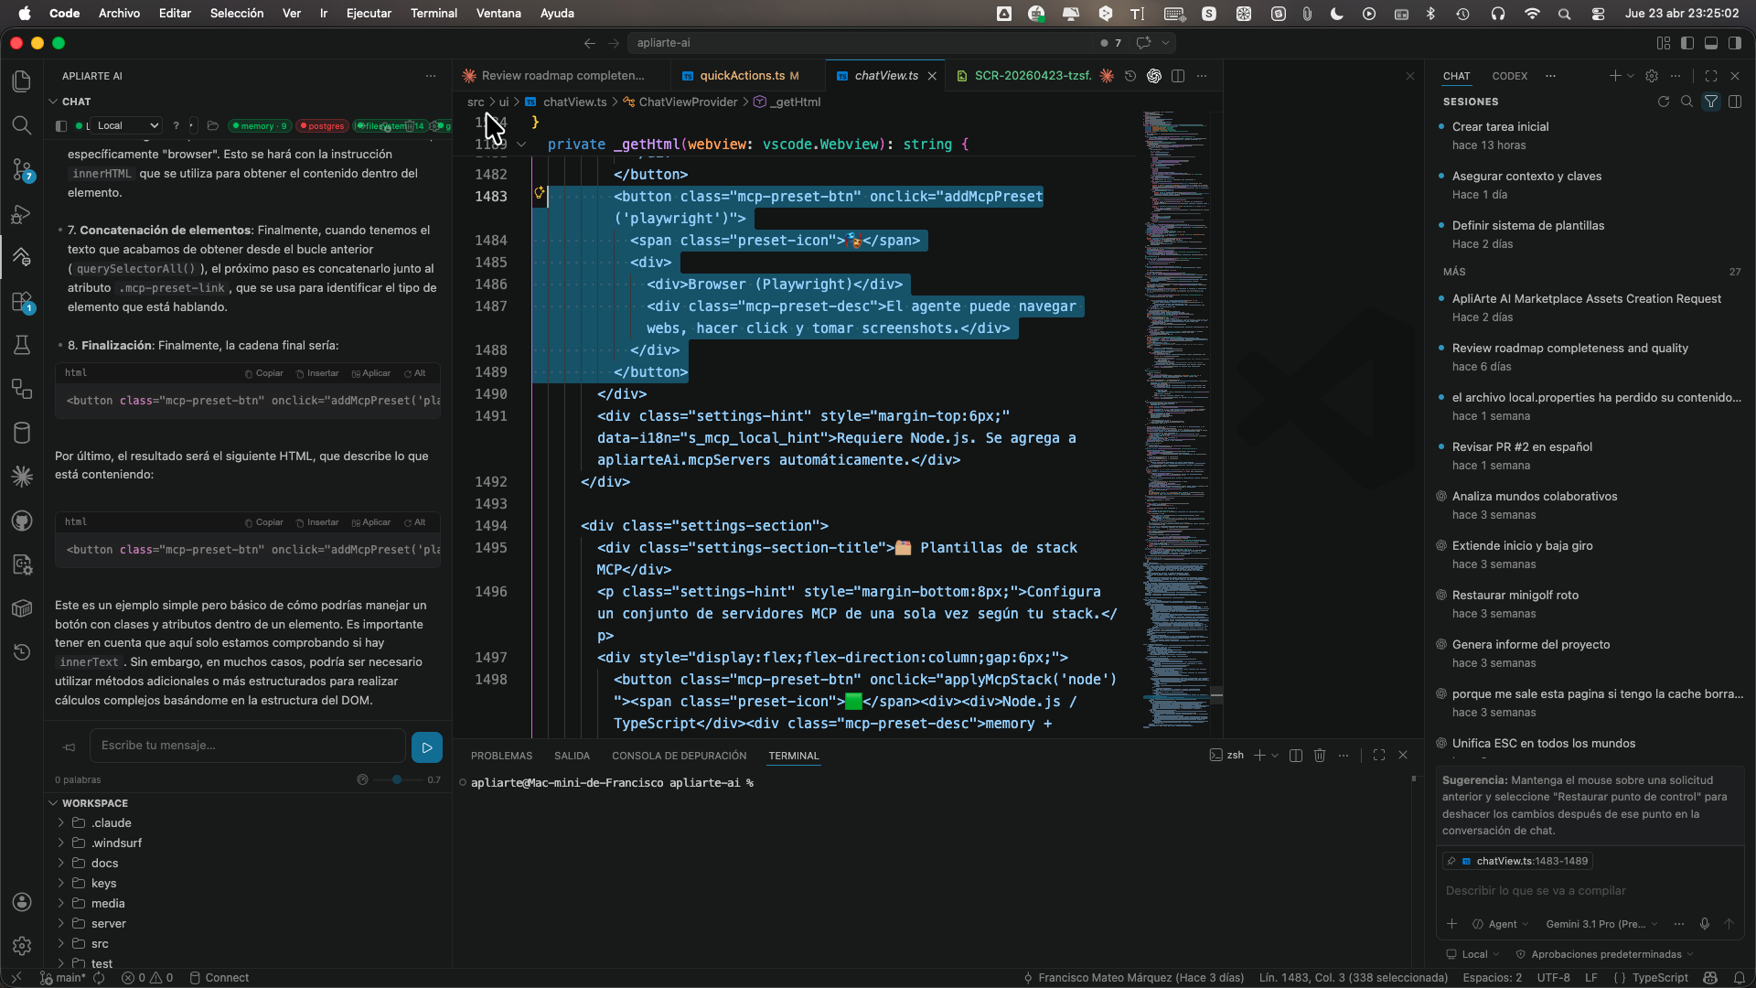Click the filter sessions funnel icon
Screen dimensions: 1756x988
[x=1711, y=102]
